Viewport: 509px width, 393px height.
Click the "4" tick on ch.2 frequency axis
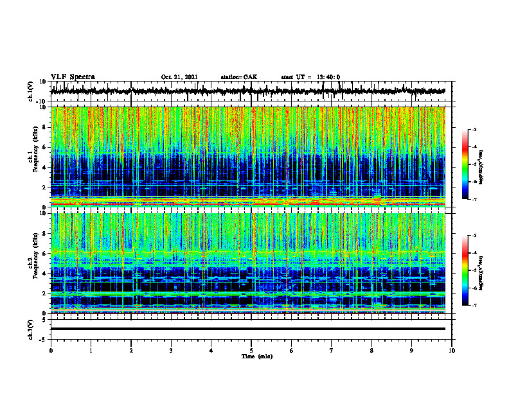tap(44, 274)
